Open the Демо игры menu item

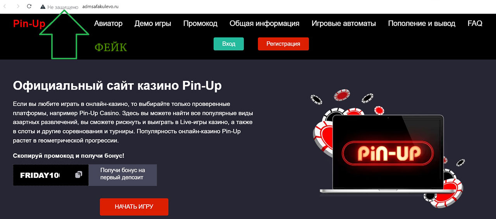pos(153,24)
